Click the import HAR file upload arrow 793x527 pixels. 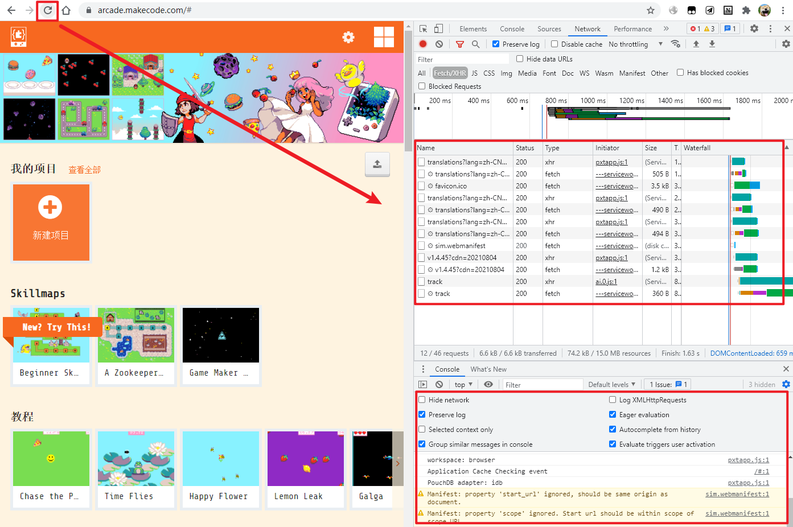click(x=696, y=44)
